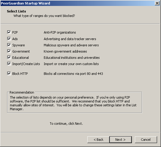The width and height of the screenshot is (161, 147).
Task: Uncheck the Import/Create Lists checkbox
Action: [x=9, y=64]
